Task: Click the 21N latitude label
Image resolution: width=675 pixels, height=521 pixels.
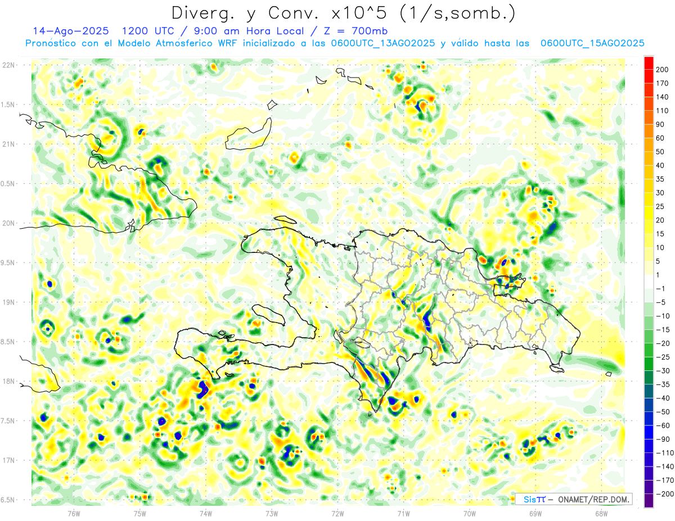Action: pyautogui.click(x=8, y=144)
